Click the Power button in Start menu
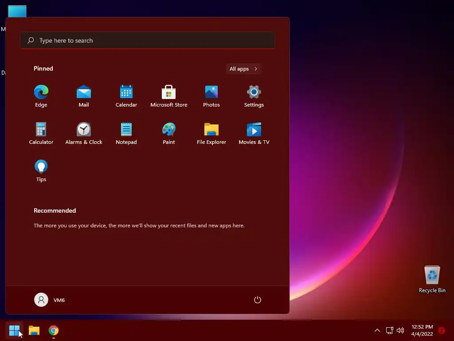454x341 pixels. [x=258, y=300]
